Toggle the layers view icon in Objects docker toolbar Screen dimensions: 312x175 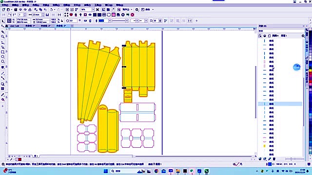(x=265, y=35)
